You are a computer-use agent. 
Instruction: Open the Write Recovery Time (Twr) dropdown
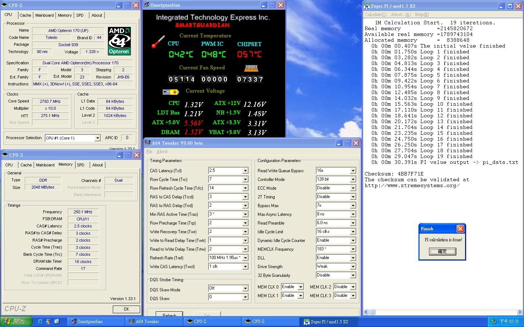[245, 232]
